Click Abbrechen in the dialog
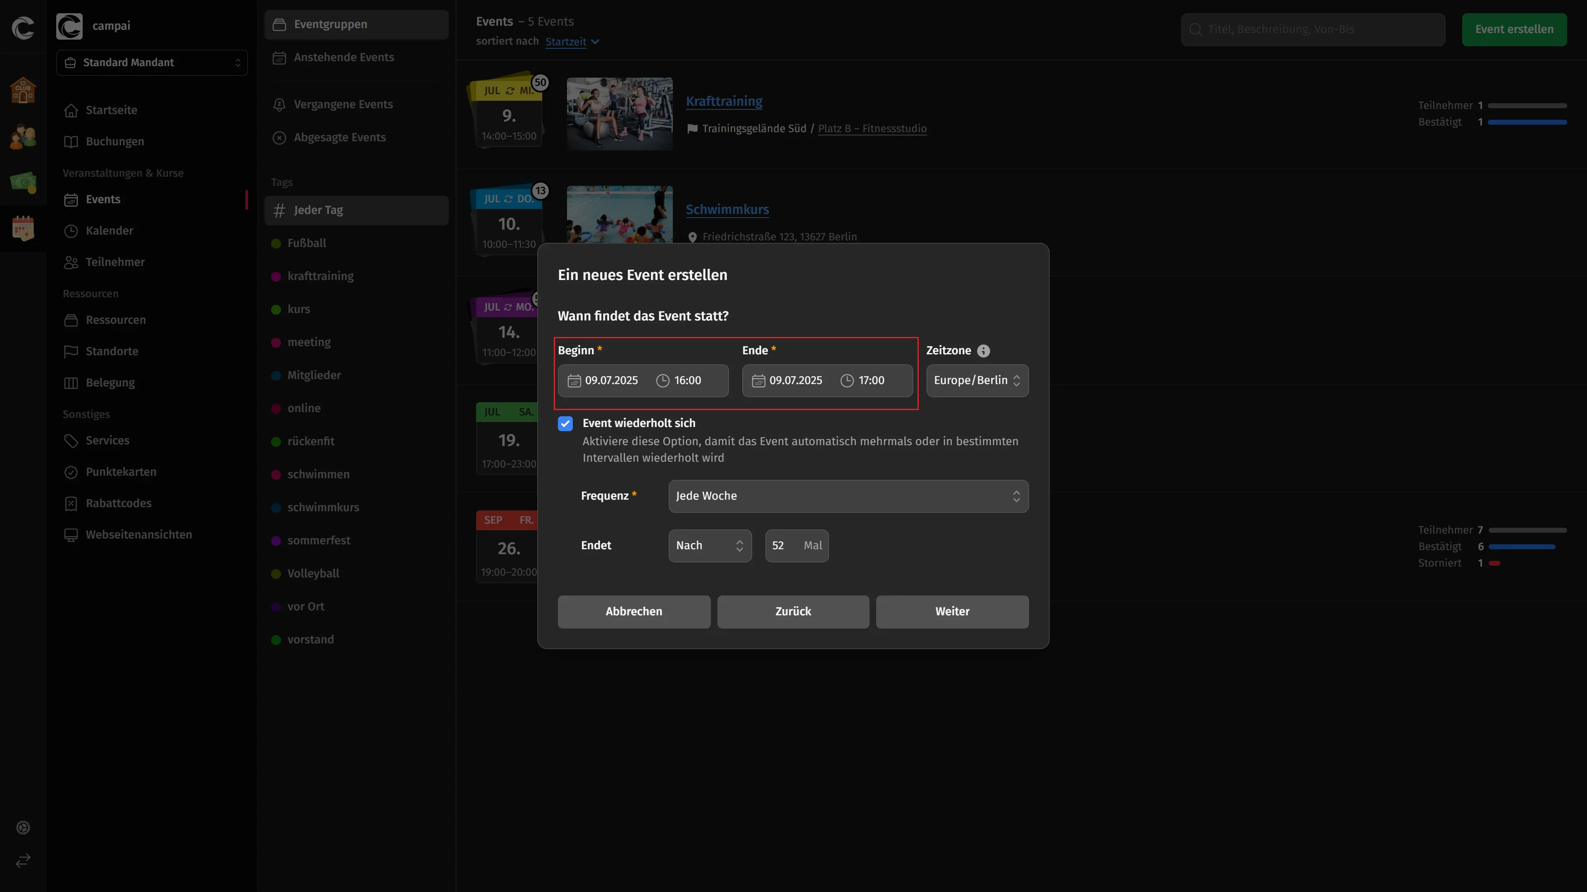 pyautogui.click(x=633, y=612)
